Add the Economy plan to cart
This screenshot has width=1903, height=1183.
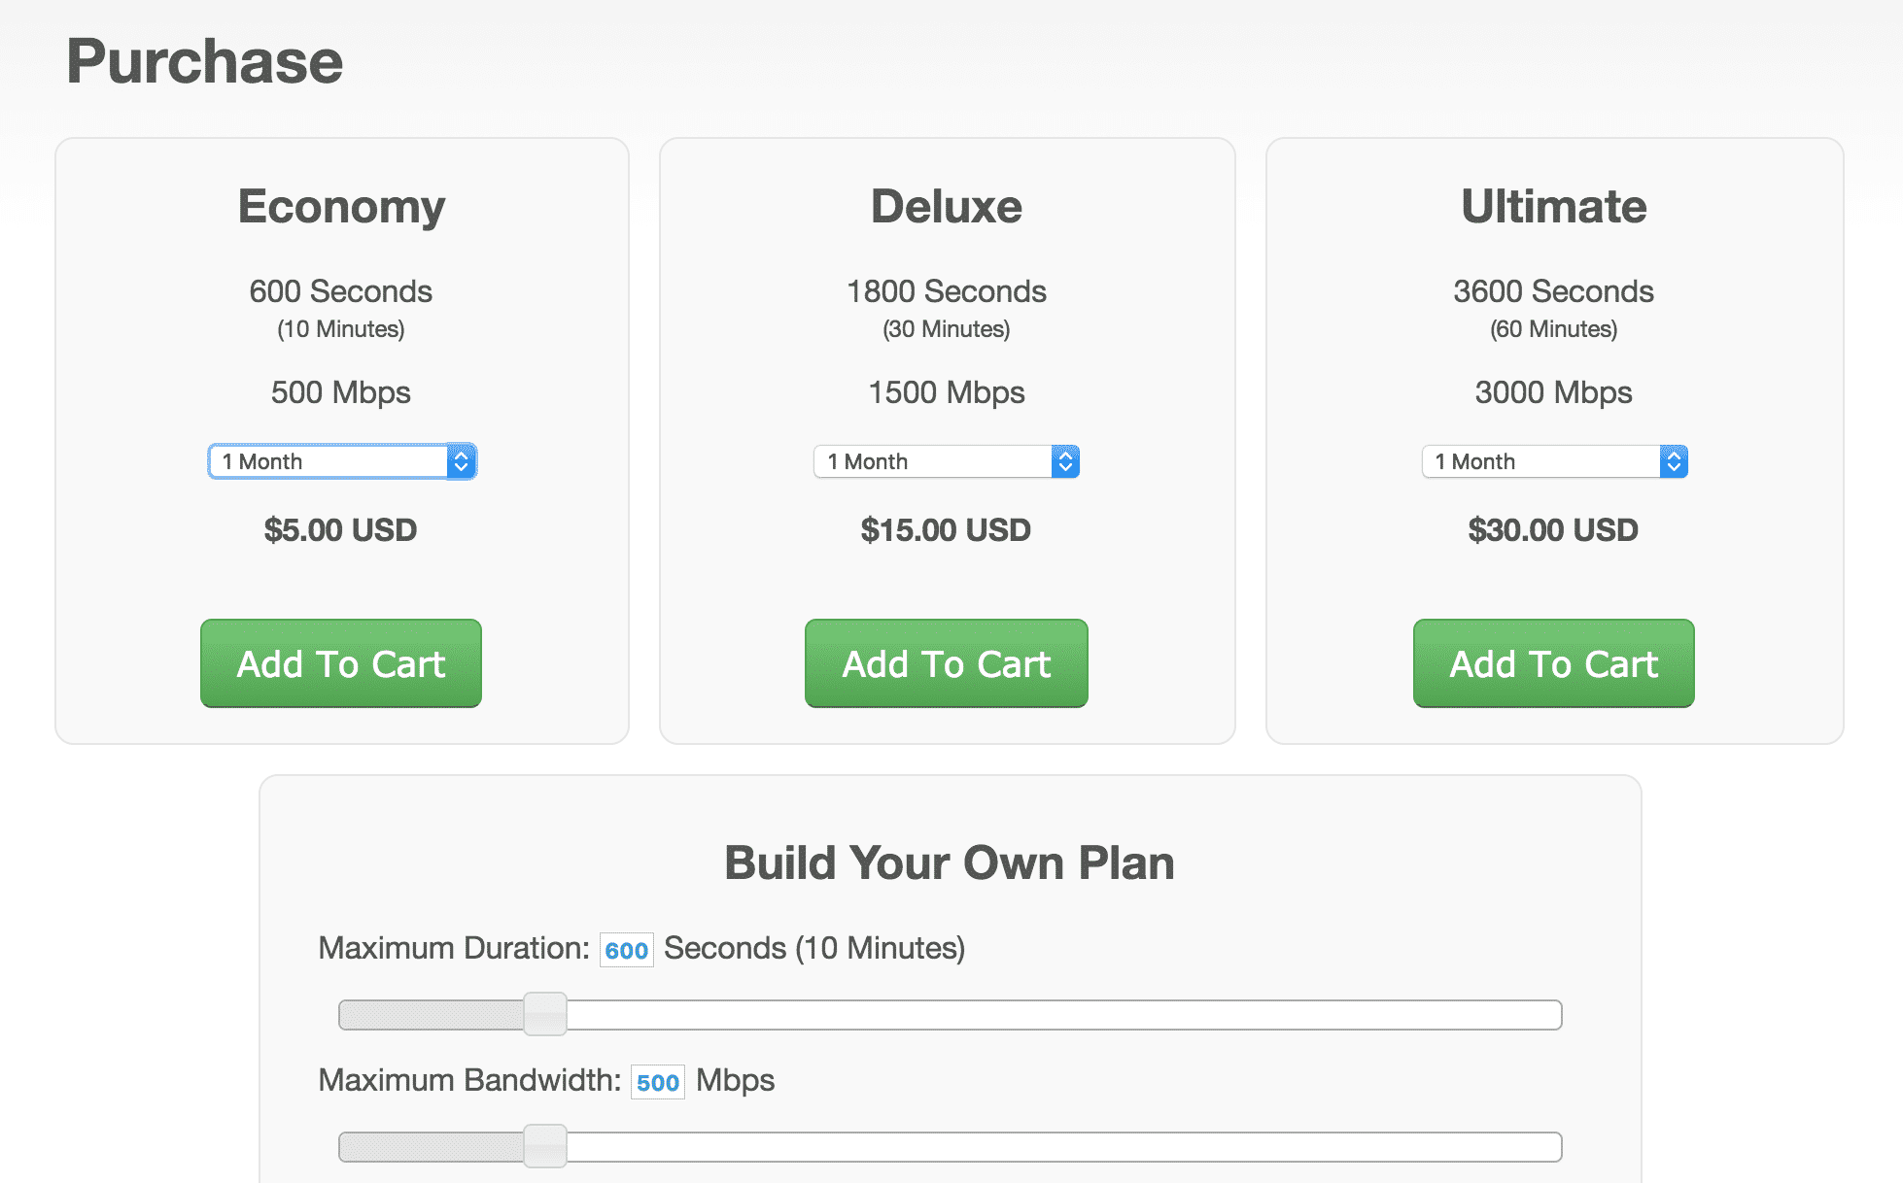[x=341, y=663]
